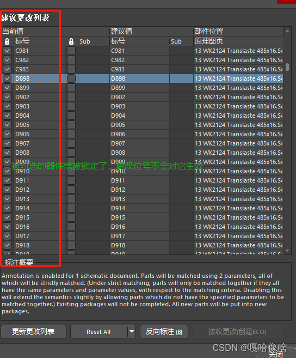Click the scrollbar down arrow
Image resolution: width=296 pixels, height=358 pixels.
pyautogui.click(x=287, y=251)
